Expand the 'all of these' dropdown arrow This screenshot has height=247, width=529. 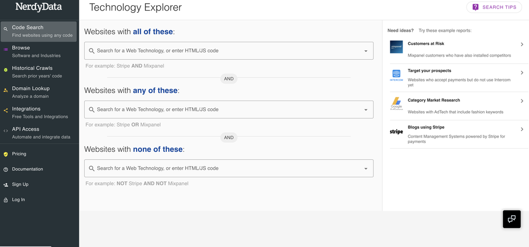(366, 51)
